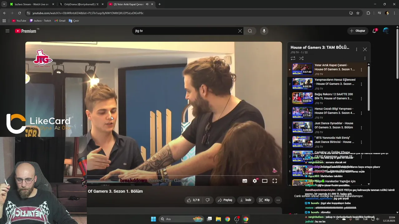Click the YouTube Premium logo
The height and width of the screenshot is (224, 399).
[26, 31]
